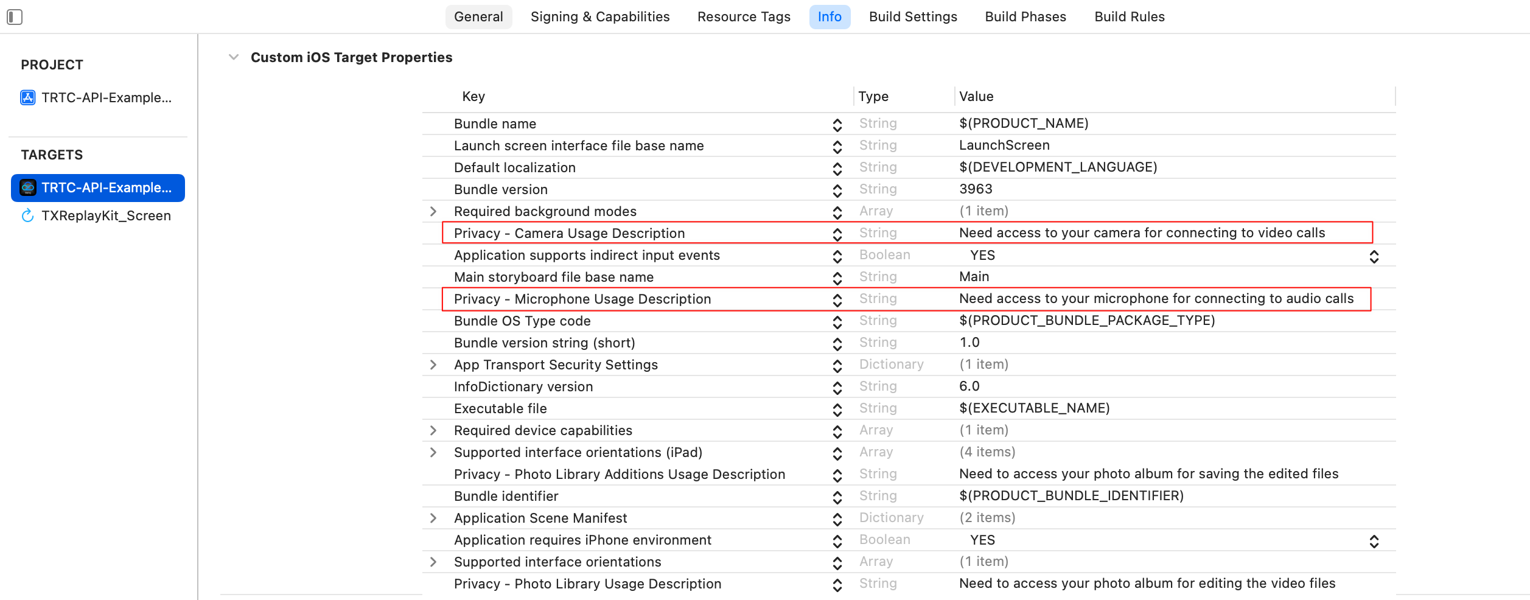Screen dimensions: 1530x600
Task: Open the Signing & Capabilities tab
Action: click(x=599, y=17)
